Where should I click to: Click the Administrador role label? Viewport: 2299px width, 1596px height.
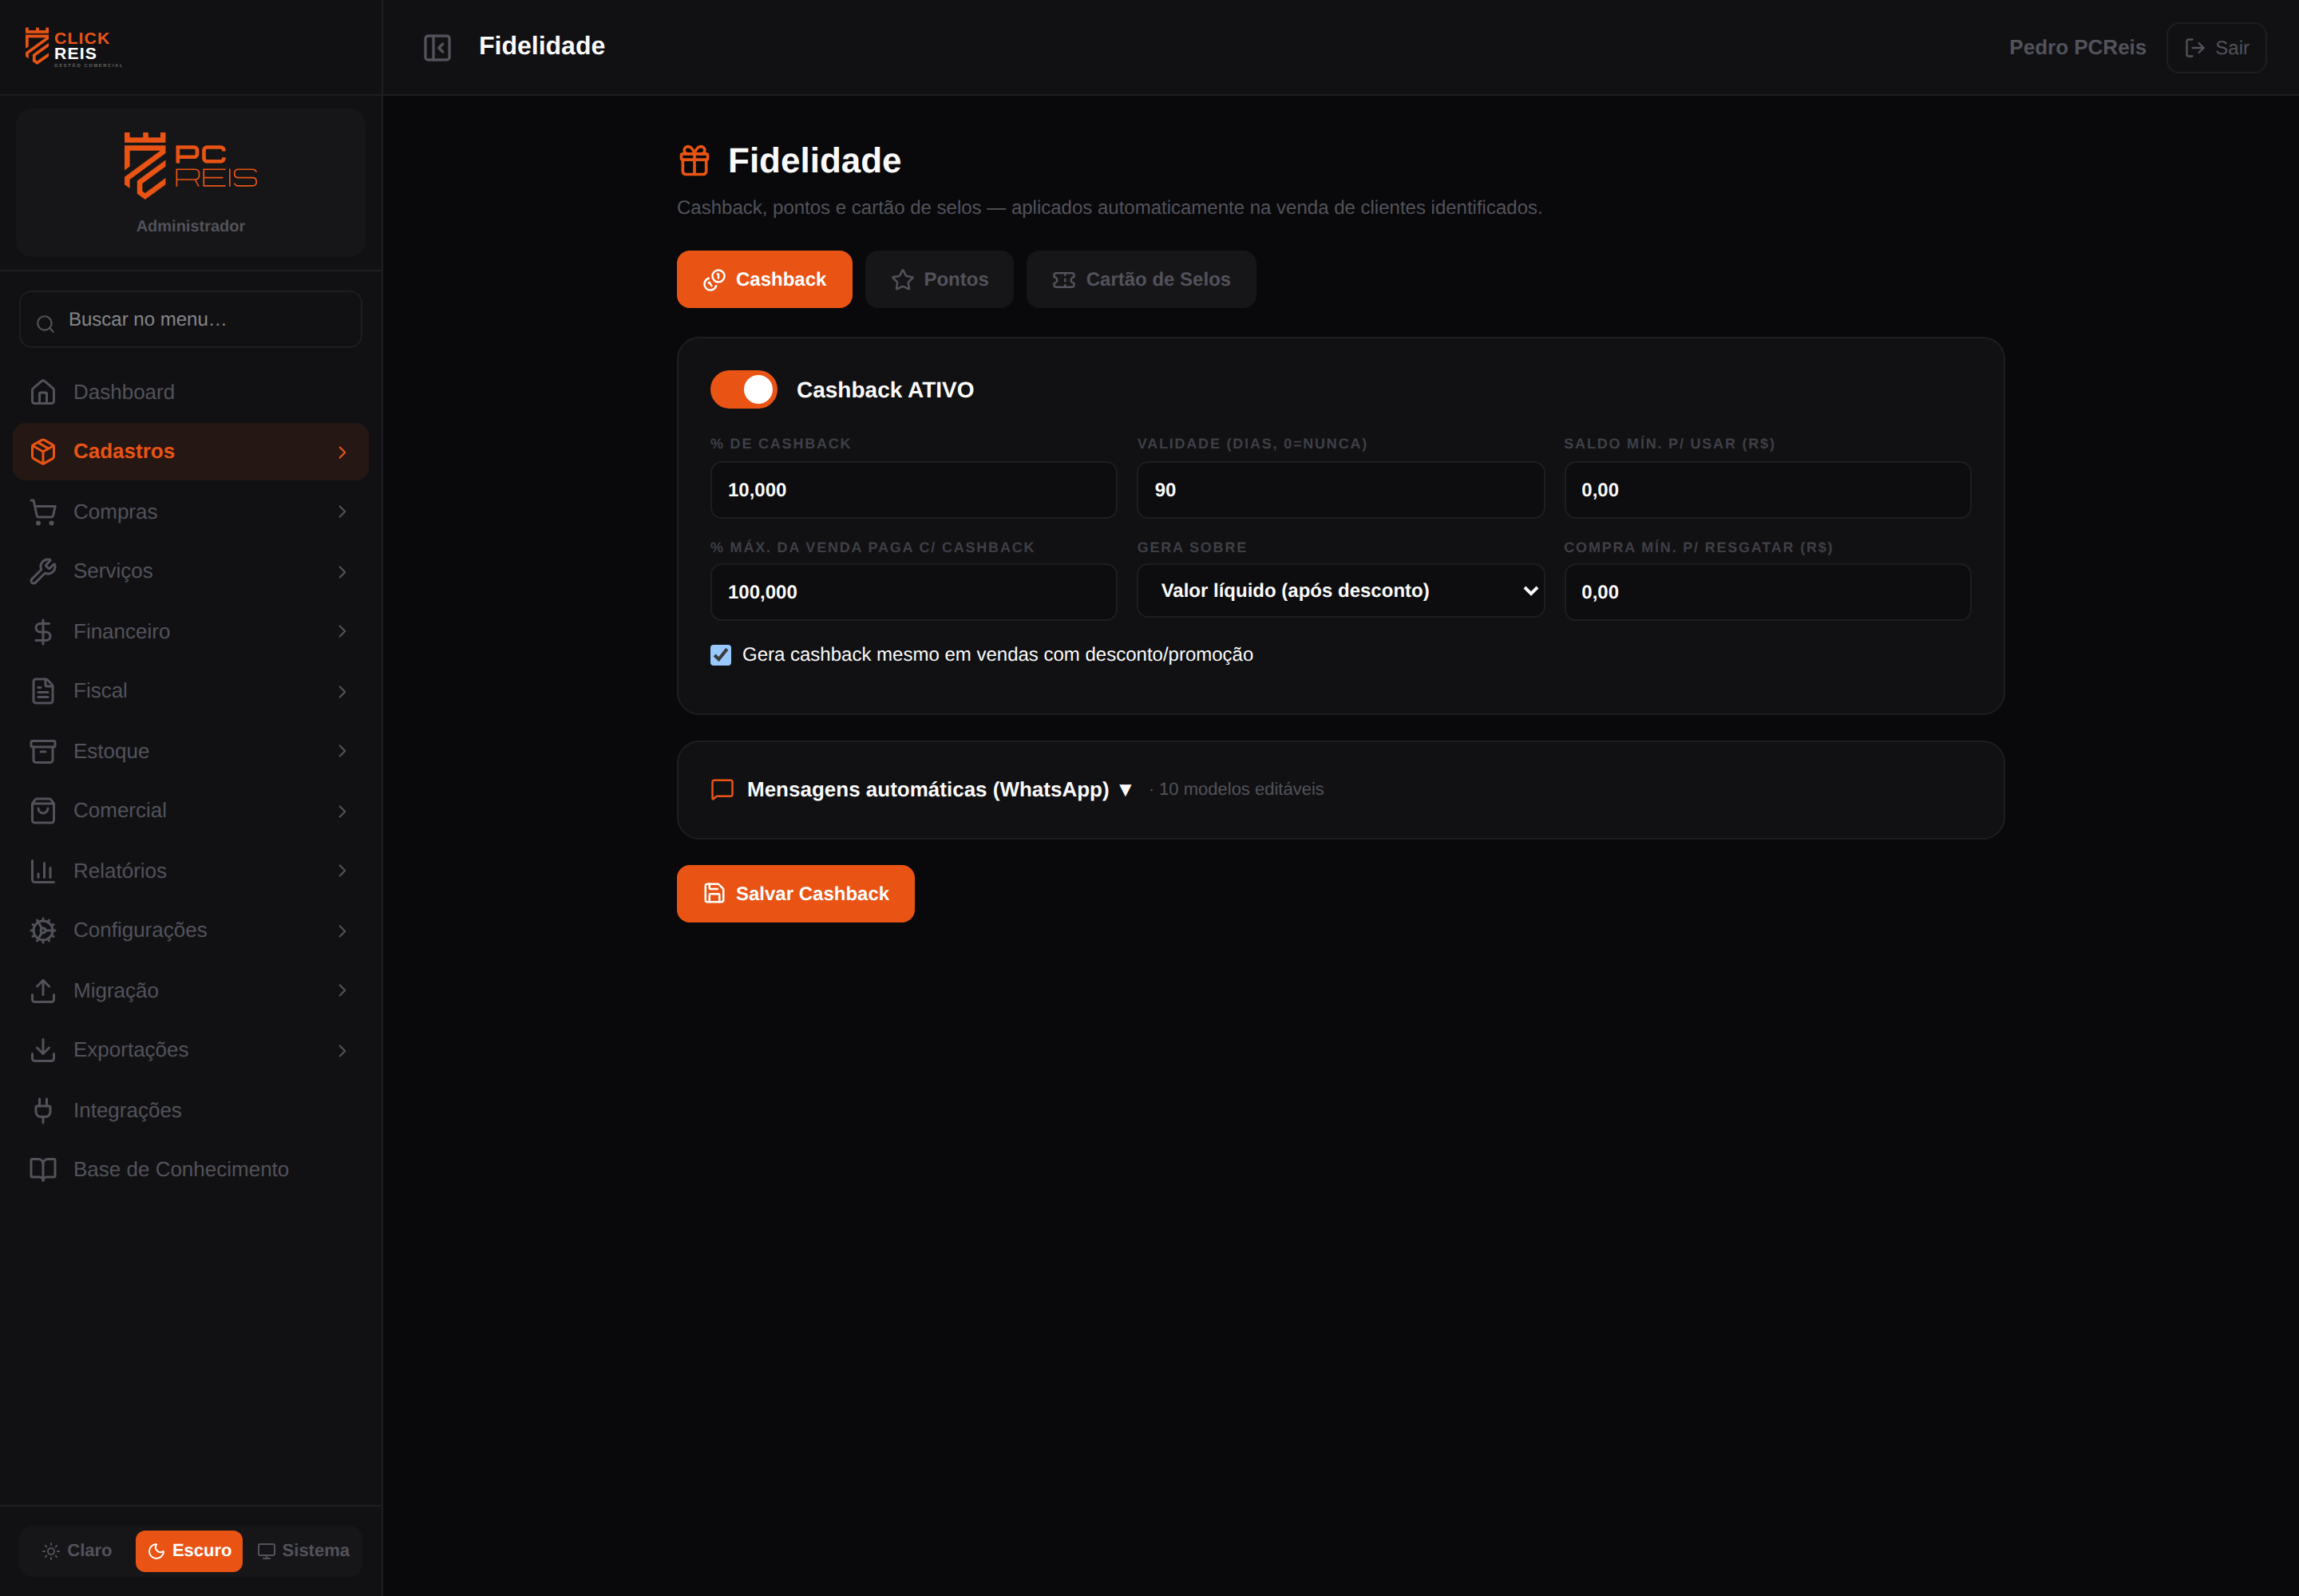click(x=190, y=226)
